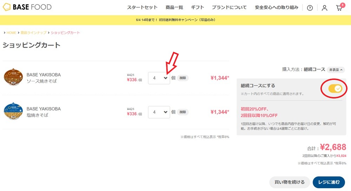The image size is (351, 191).
Task: Go to 商品ラインナップ breadcrumb link
Action: (33, 33)
